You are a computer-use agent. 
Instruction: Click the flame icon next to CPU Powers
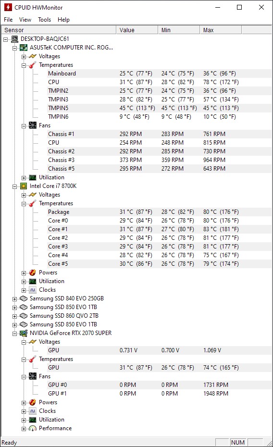pyautogui.click(x=33, y=273)
